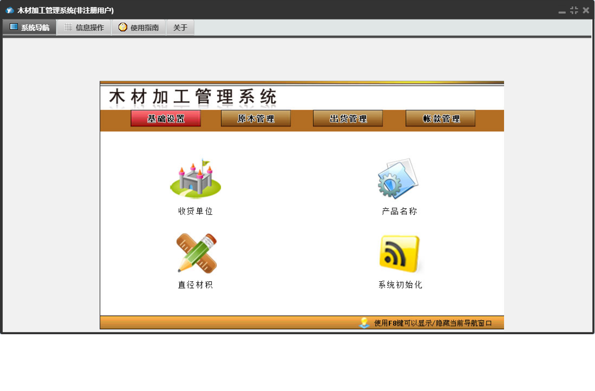595x391 pixels.
Task: Select the 出货管理 button
Action: (348, 118)
